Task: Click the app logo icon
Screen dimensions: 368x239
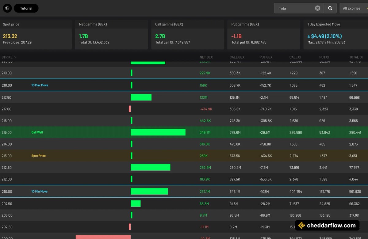Action: coord(7,8)
